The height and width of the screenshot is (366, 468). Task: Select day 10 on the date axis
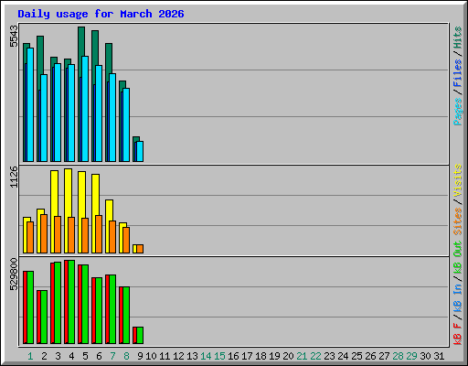pos(151,356)
